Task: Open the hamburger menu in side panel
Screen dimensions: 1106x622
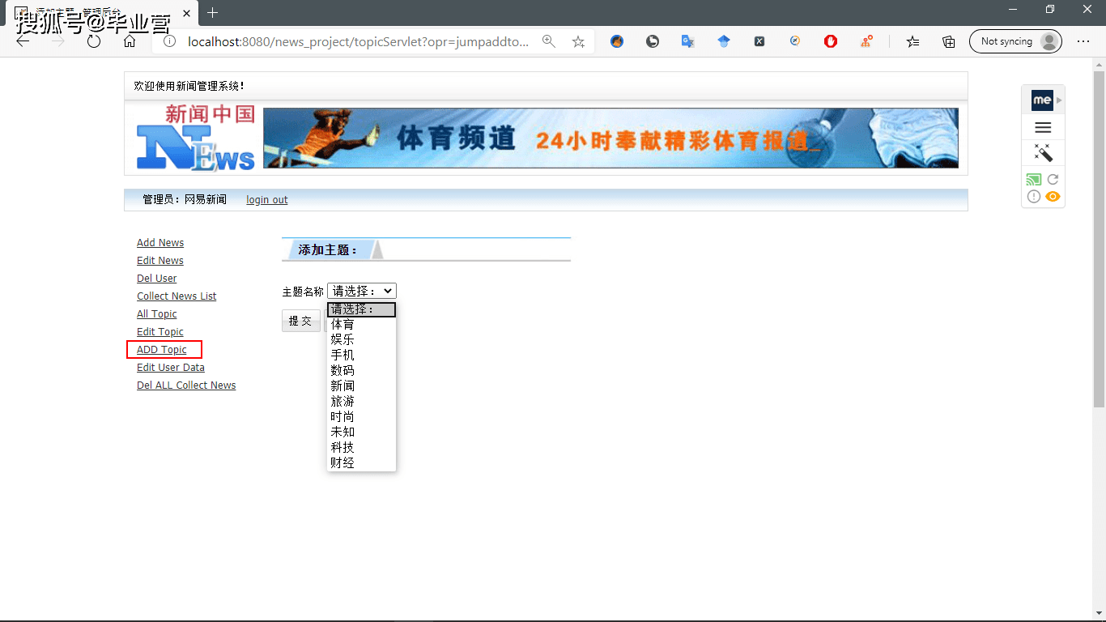Action: pyautogui.click(x=1043, y=127)
